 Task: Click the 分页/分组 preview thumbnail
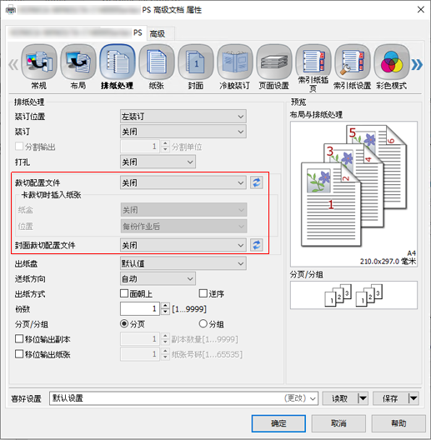click(353, 295)
